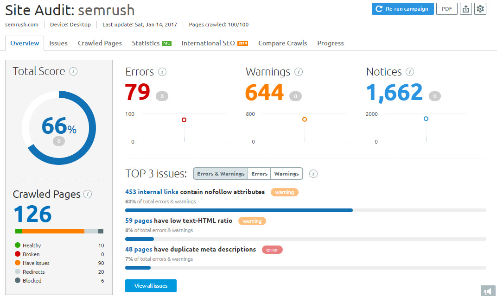Switch to the Overview tab
This screenshot has width=497, height=296.
tap(25, 43)
